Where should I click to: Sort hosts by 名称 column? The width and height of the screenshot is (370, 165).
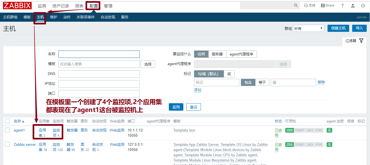click(x=19, y=121)
